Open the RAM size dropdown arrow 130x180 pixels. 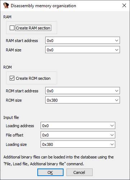[117, 50]
